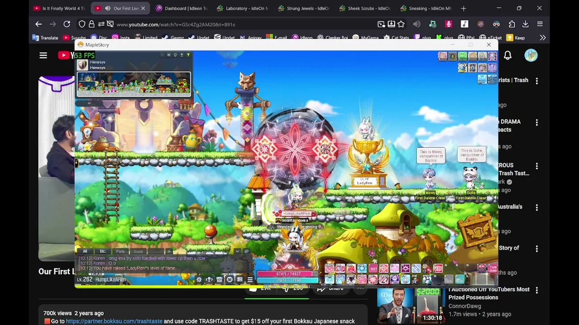
Task: Click the NUT skill slot in quickbar
Action: (x=373, y=269)
